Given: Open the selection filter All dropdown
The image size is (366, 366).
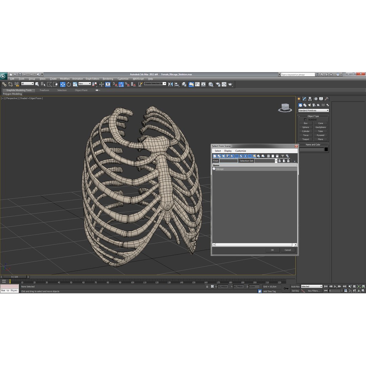Looking at the screenshot, I should pyautogui.click(x=27, y=84).
